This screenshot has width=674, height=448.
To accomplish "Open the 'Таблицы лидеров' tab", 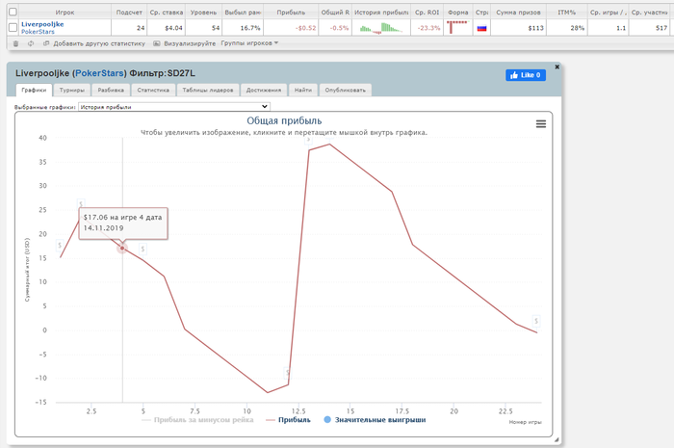I will pos(208,90).
